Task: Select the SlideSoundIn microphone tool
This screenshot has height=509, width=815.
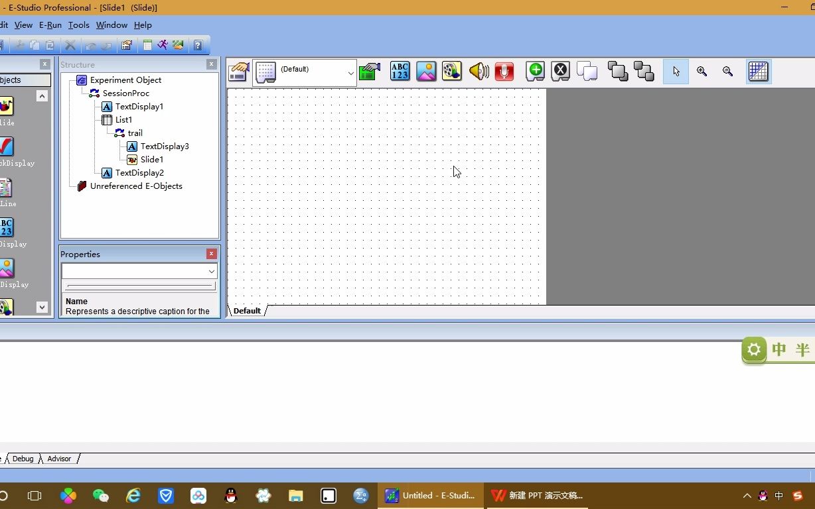Action: pyautogui.click(x=504, y=72)
